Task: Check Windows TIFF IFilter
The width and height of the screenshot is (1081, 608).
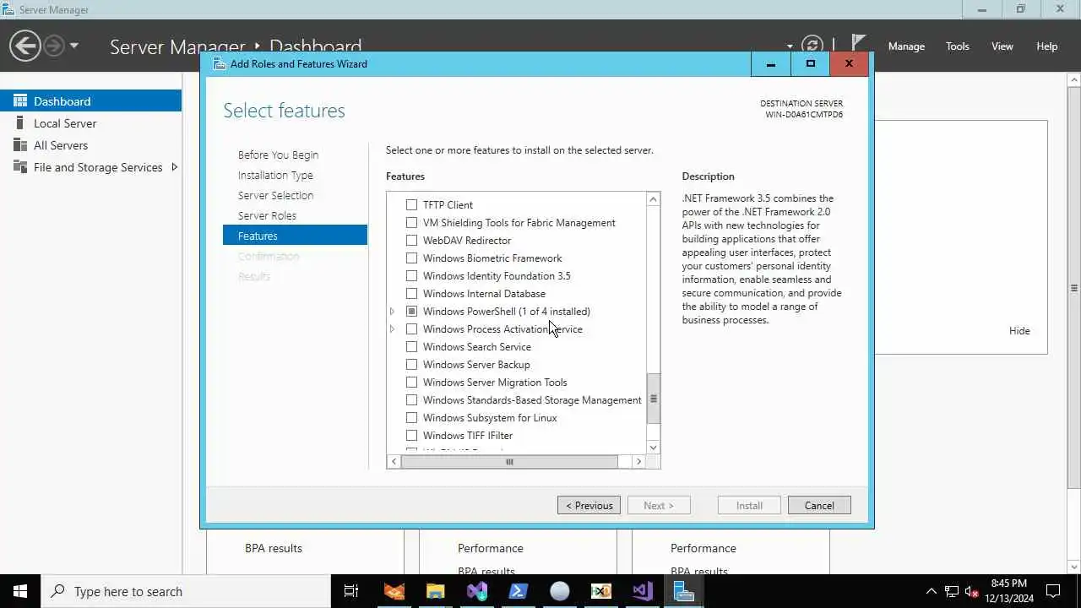Action: click(x=411, y=435)
